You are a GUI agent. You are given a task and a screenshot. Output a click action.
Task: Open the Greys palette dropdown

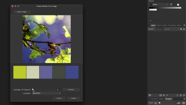coord(159,5)
